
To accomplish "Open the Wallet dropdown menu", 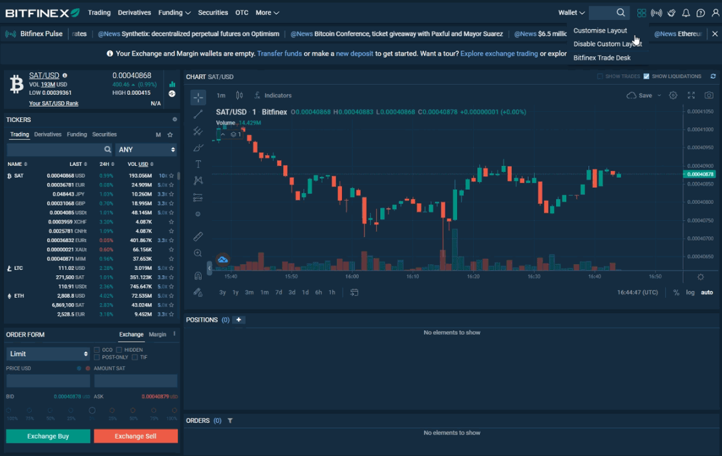I will [571, 12].
